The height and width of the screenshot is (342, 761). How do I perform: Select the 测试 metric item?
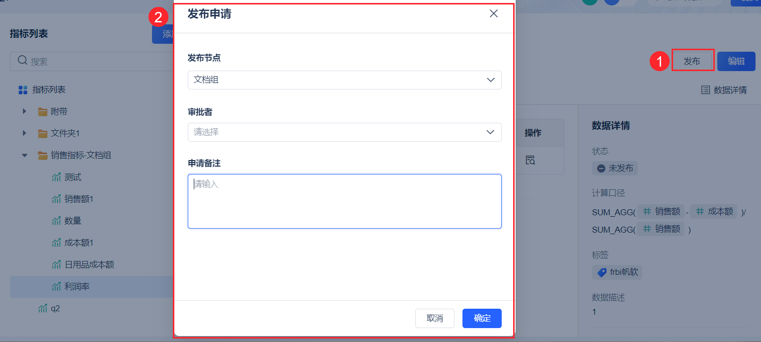point(73,177)
